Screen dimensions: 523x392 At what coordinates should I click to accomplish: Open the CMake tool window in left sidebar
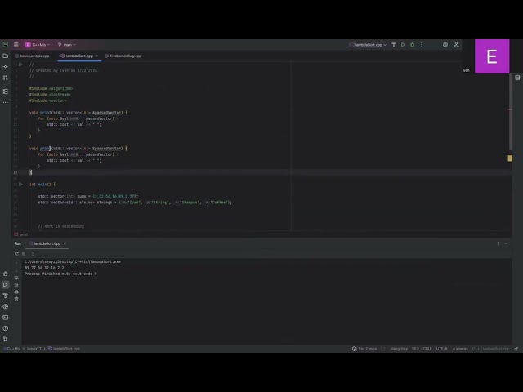pos(6,274)
